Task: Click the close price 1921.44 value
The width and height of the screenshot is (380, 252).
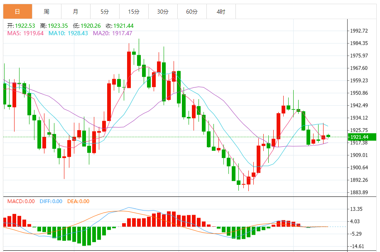Action: (123, 26)
